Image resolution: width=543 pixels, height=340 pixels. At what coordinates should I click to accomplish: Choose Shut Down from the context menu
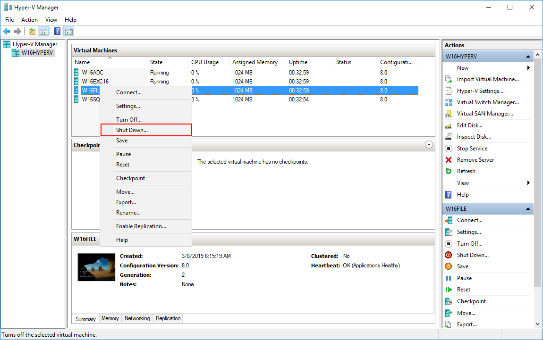(132, 130)
